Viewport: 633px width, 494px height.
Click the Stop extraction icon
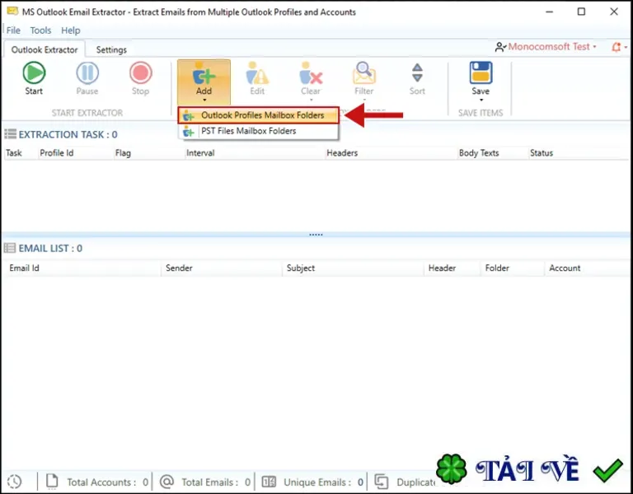[140, 73]
